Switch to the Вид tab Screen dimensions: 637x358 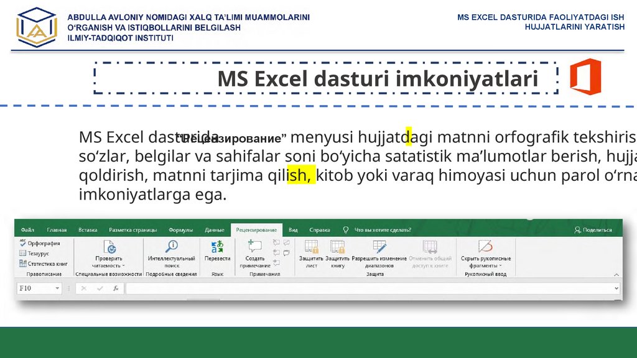(293, 230)
